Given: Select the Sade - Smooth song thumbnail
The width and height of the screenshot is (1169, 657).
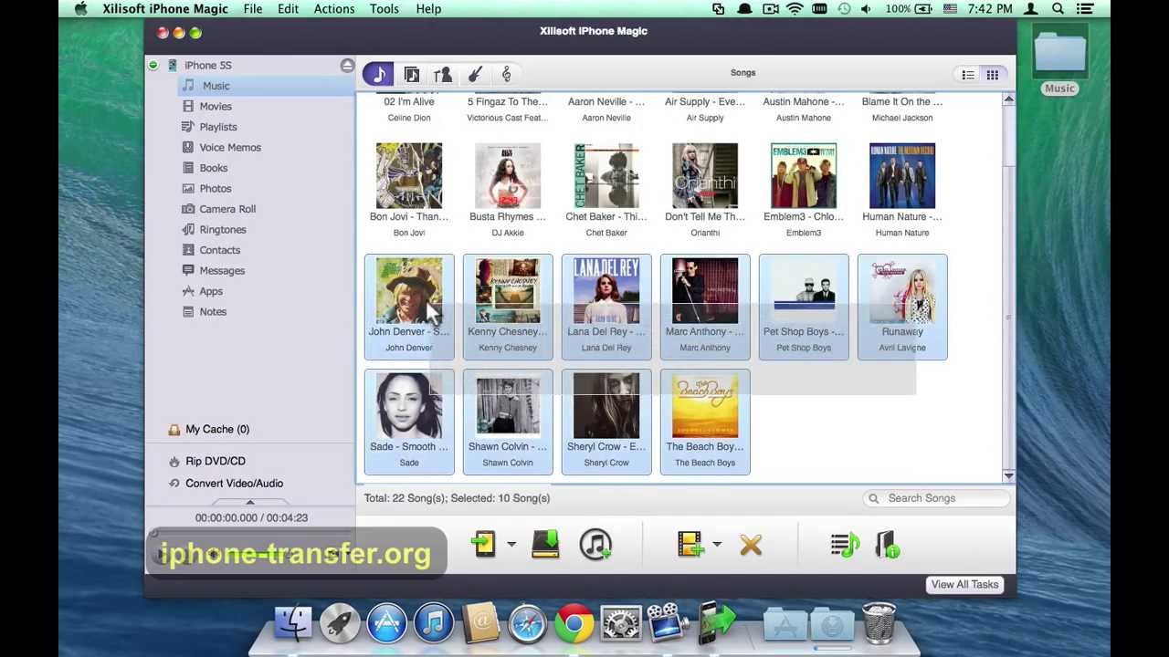Looking at the screenshot, I should point(409,406).
